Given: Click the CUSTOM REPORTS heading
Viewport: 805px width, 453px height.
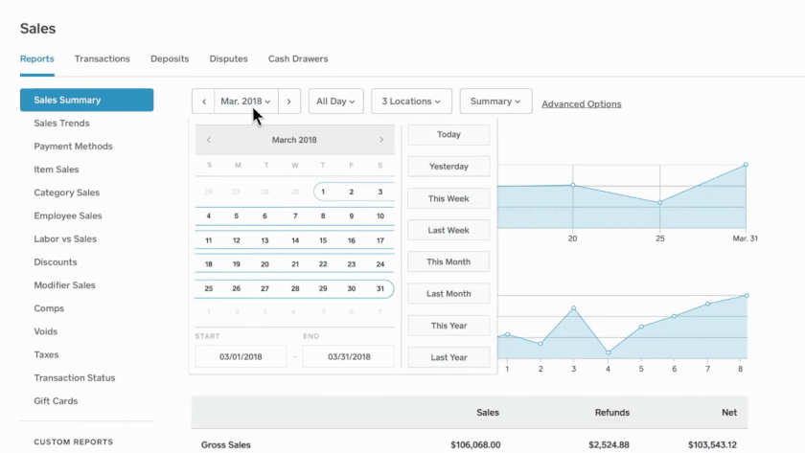Looking at the screenshot, I should point(74,442).
